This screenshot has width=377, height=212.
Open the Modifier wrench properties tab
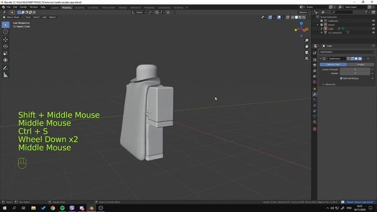point(315,94)
